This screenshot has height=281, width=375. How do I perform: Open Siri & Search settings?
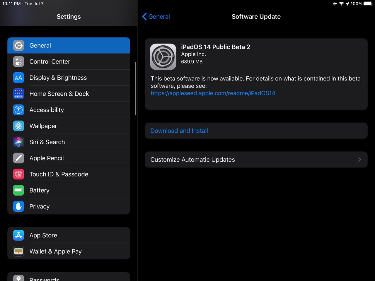(69, 142)
